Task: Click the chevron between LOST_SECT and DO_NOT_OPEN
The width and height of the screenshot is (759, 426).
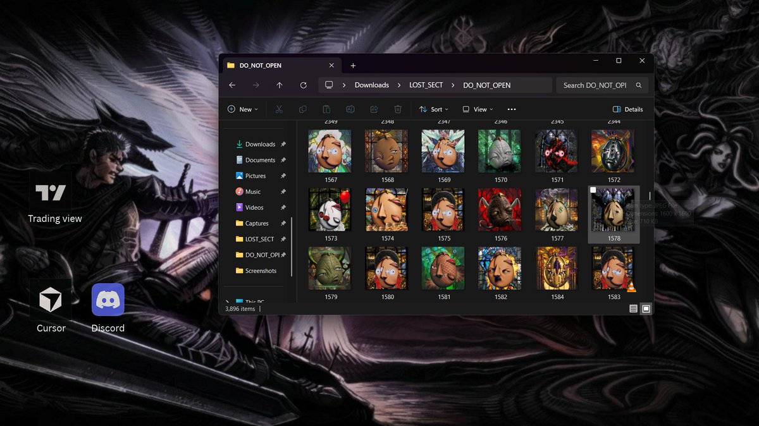Action: pyautogui.click(x=454, y=85)
